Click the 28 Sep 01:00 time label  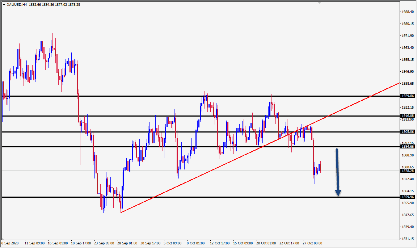[x=127, y=243]
